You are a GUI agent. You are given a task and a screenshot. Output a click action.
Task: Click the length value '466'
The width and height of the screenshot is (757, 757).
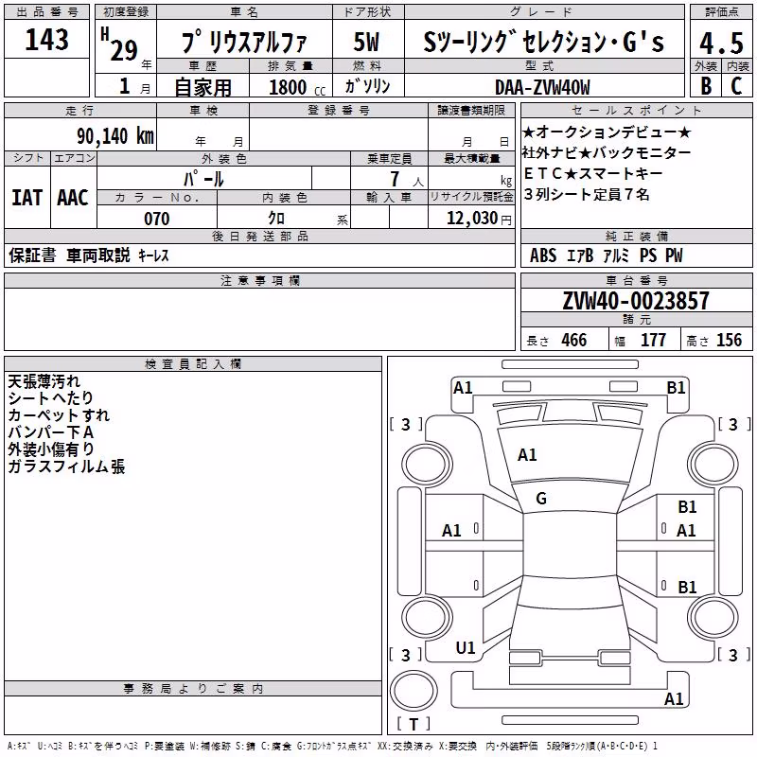pos(574,340)
